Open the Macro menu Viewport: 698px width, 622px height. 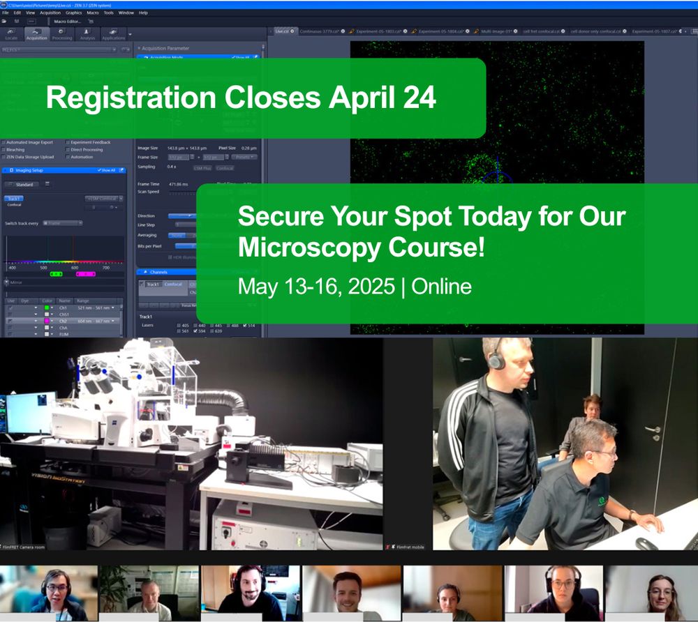point(93,13)
